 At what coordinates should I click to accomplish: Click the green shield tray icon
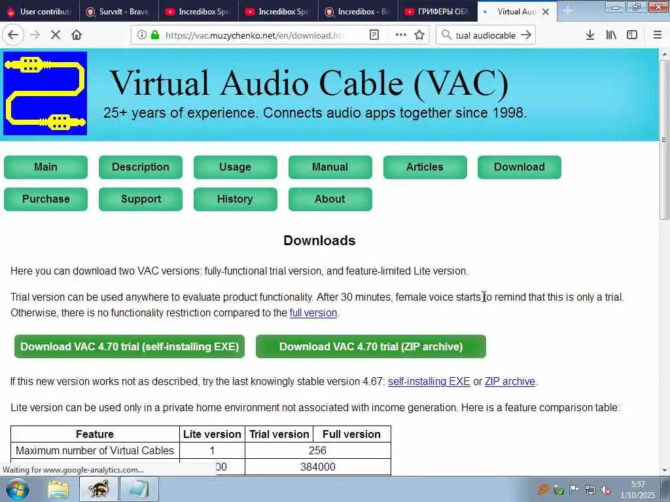pyautogui.click(x=559, y=490)
